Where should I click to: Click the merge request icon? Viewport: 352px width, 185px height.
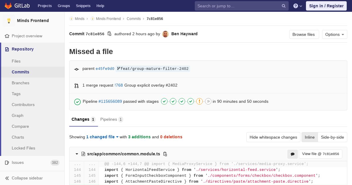click(77, 86)
